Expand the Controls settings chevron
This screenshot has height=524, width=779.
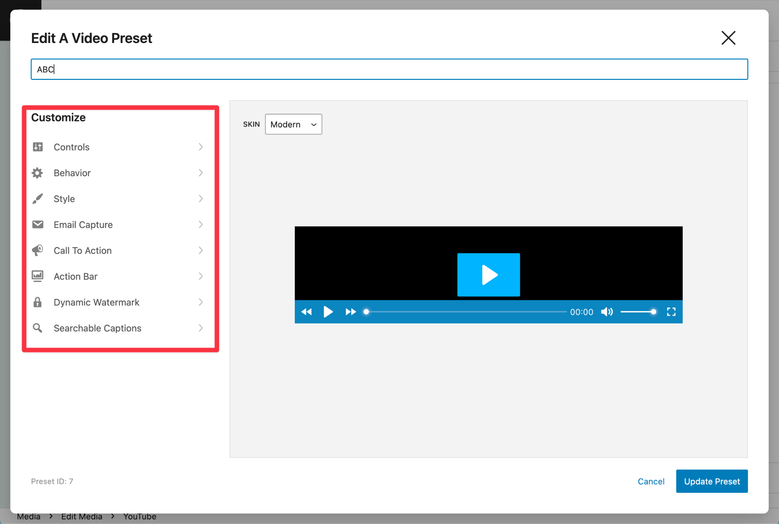tap(201, 147)
